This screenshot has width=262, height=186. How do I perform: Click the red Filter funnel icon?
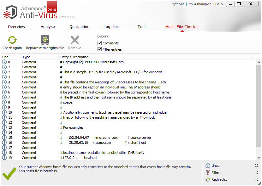[x=208, y=172]
